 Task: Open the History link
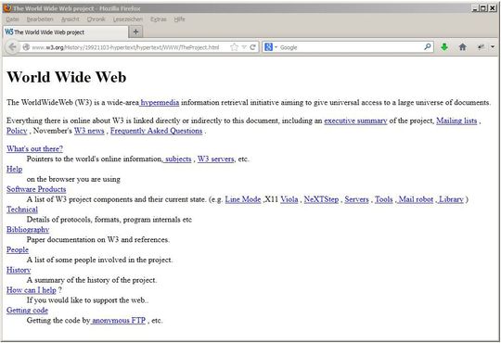point(19,270)
